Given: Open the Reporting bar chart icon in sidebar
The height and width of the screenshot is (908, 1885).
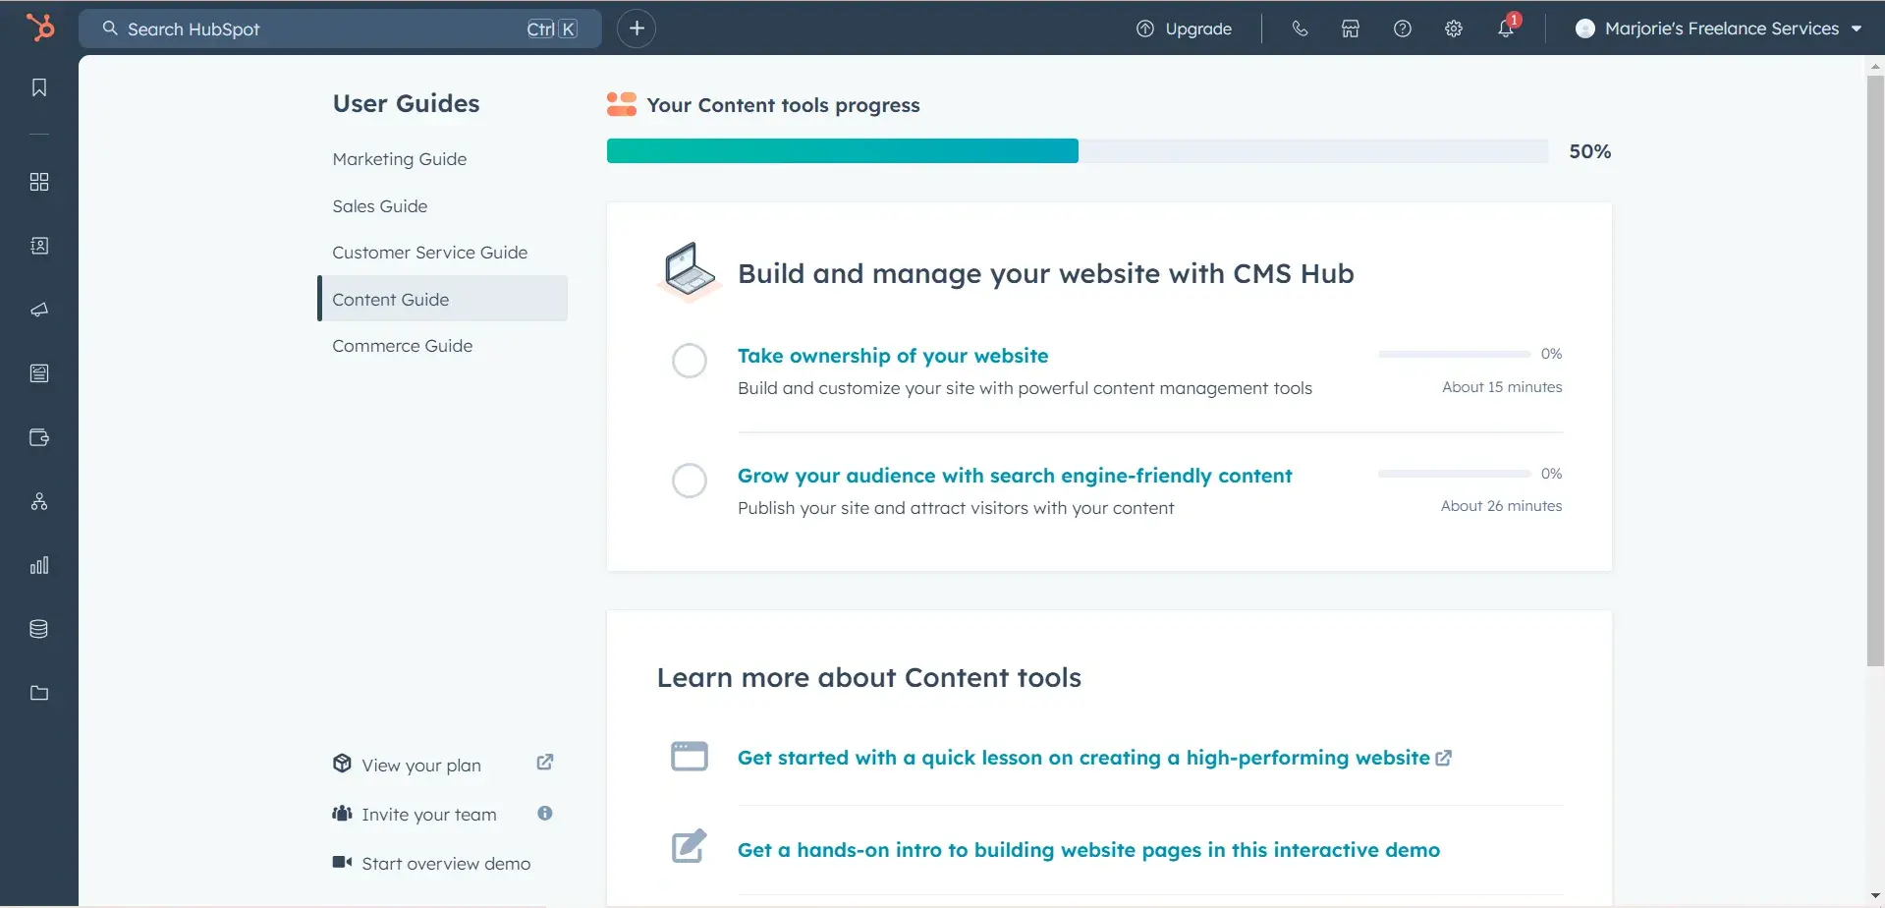Looking at the screenshot, I should point(39,565).
